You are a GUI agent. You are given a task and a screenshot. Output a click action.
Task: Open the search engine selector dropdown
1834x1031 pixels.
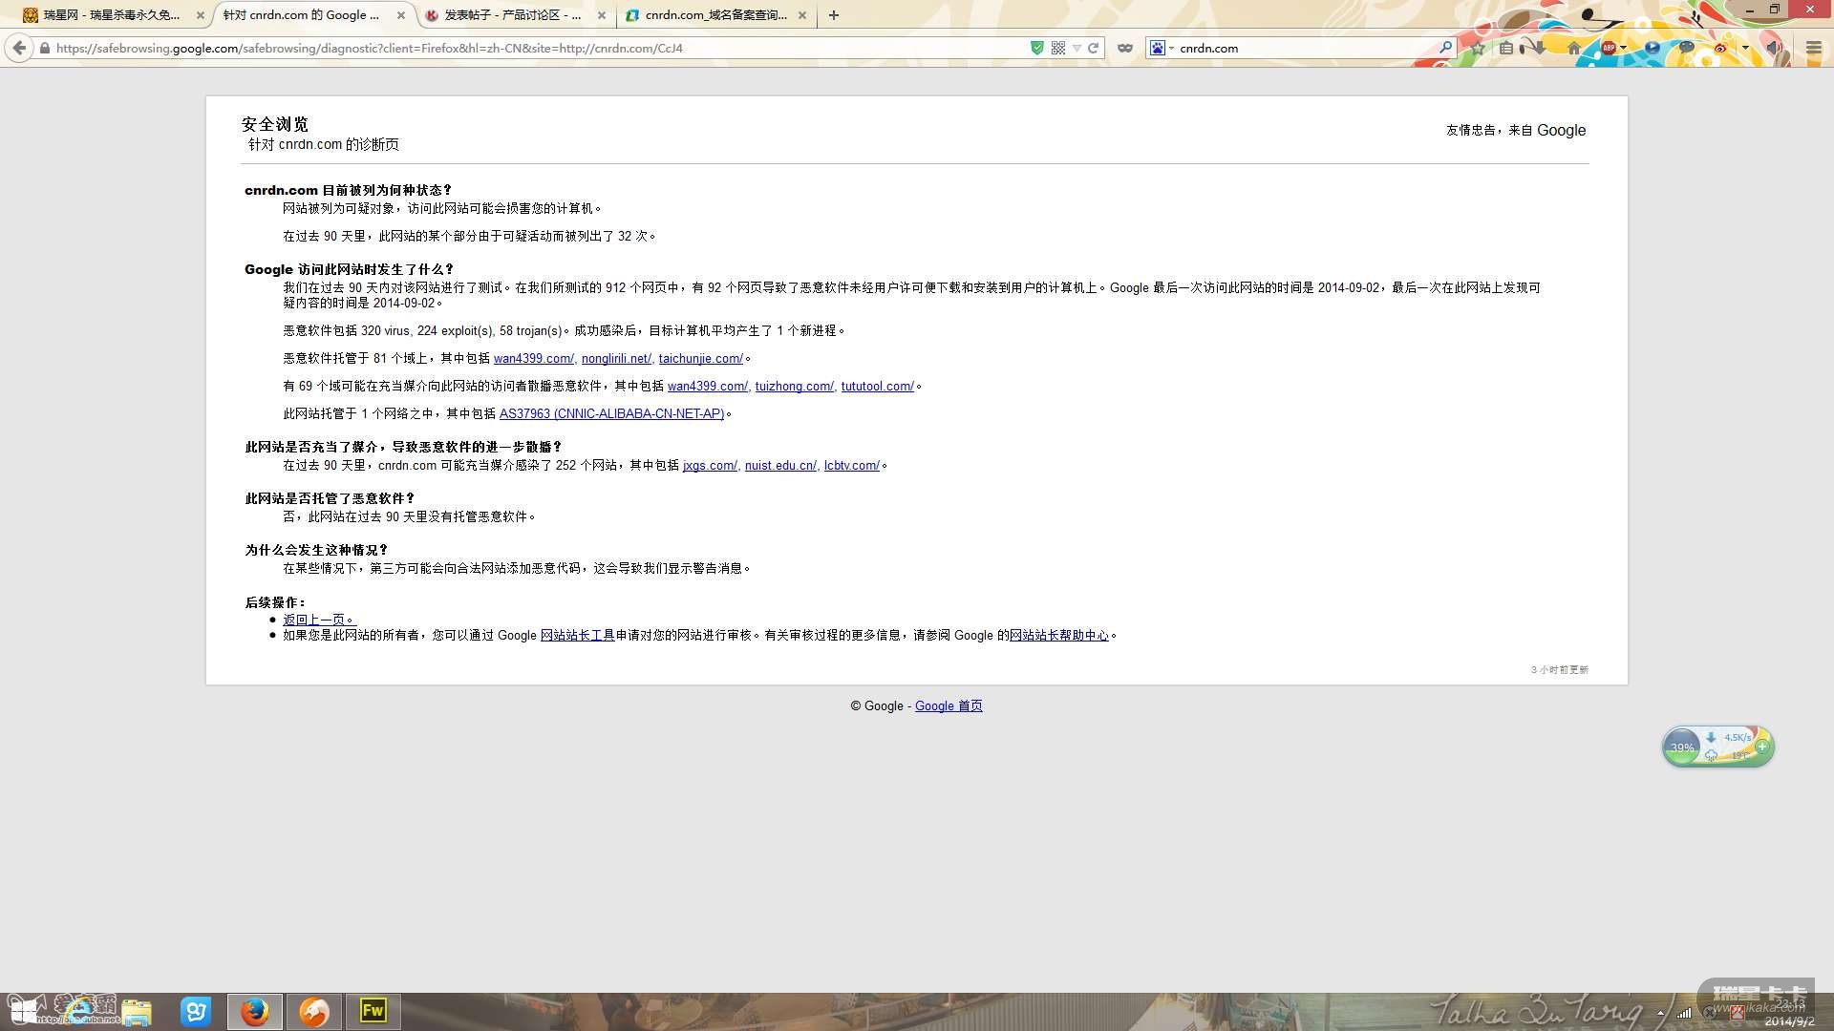[1162, 48]
